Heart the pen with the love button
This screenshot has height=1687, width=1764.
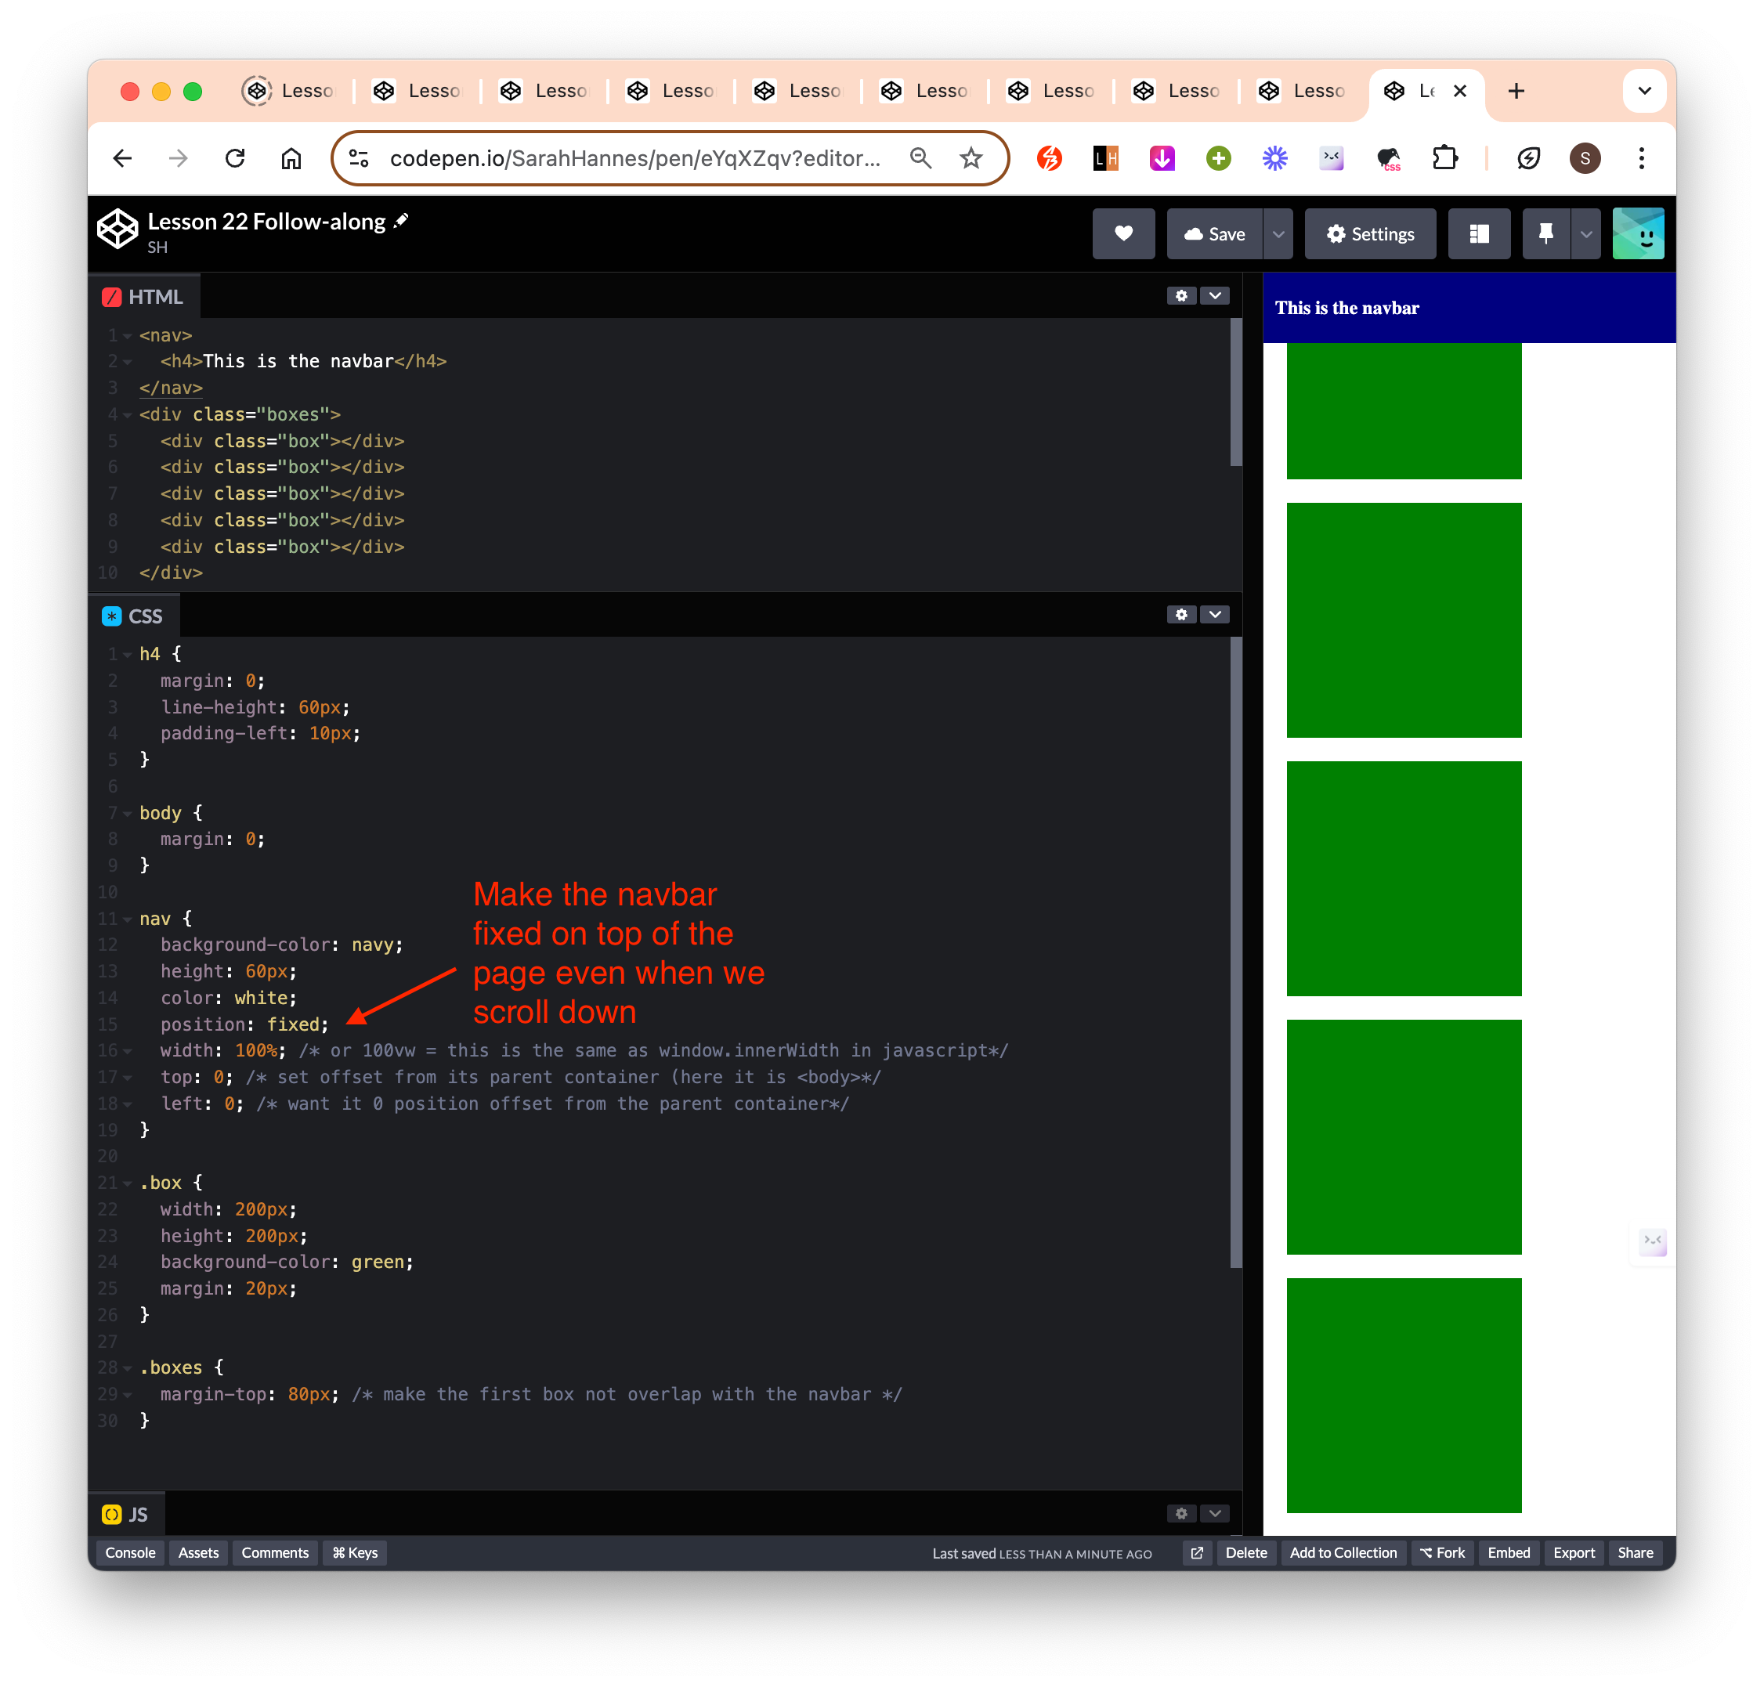coord(1122,234)
